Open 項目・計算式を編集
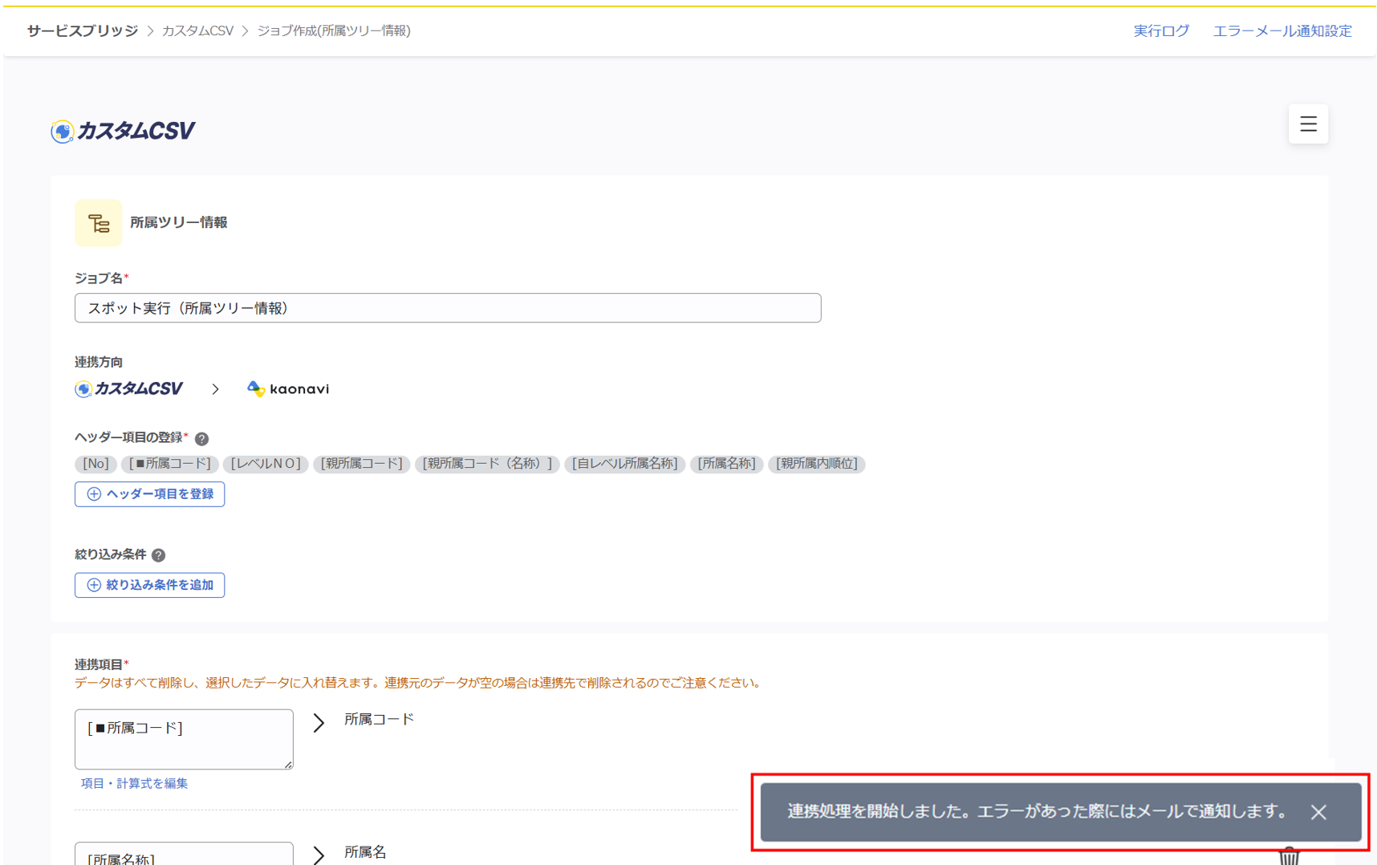Viewport: 1377px width, 865px height. (x=134, y=782)
